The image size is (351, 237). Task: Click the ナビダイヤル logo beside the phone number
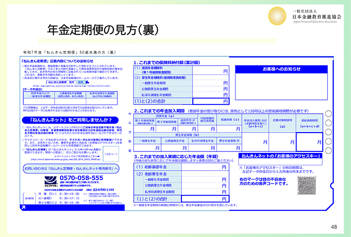[51, 182]
